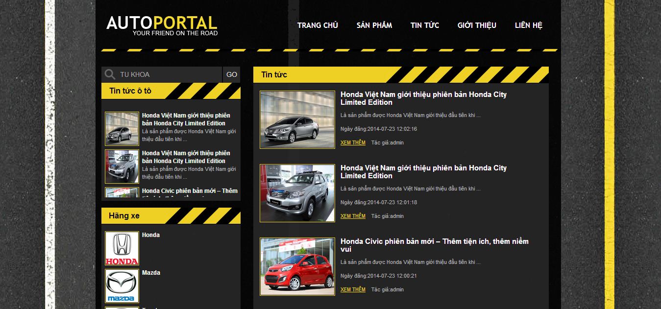Click 'Tác giả:admin' on the 12:01:18 article
661x309 pixels.
tap(388, 216)
